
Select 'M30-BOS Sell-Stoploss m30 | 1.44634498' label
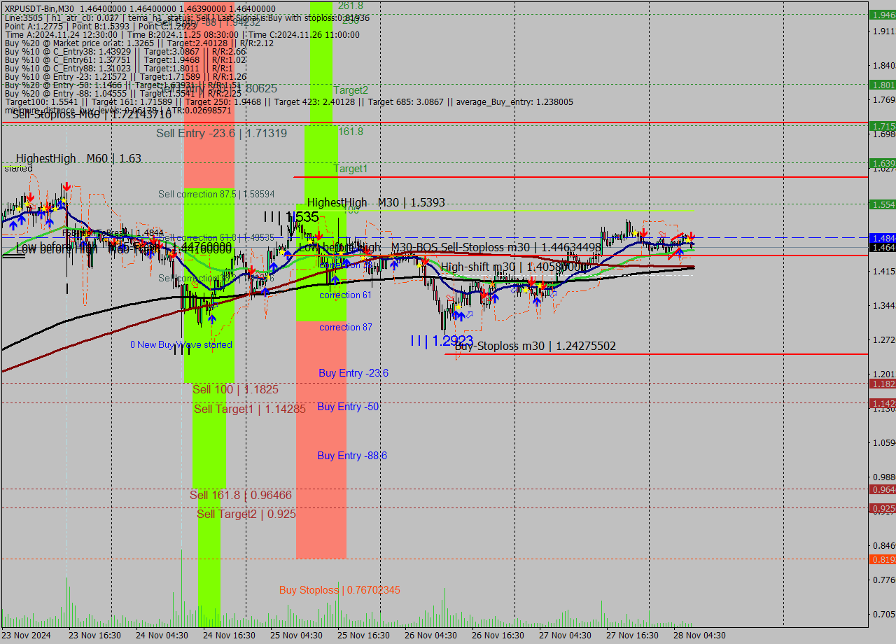[x=496, y=247]
